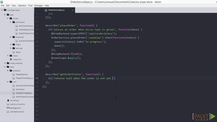Click the accordionDirectiveSpec file icon in unit
Screen dimensions: 217x122
click(14, 85)
